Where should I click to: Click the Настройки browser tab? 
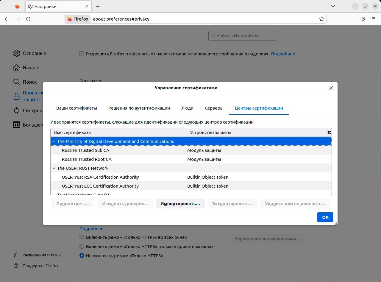[58, 6]
